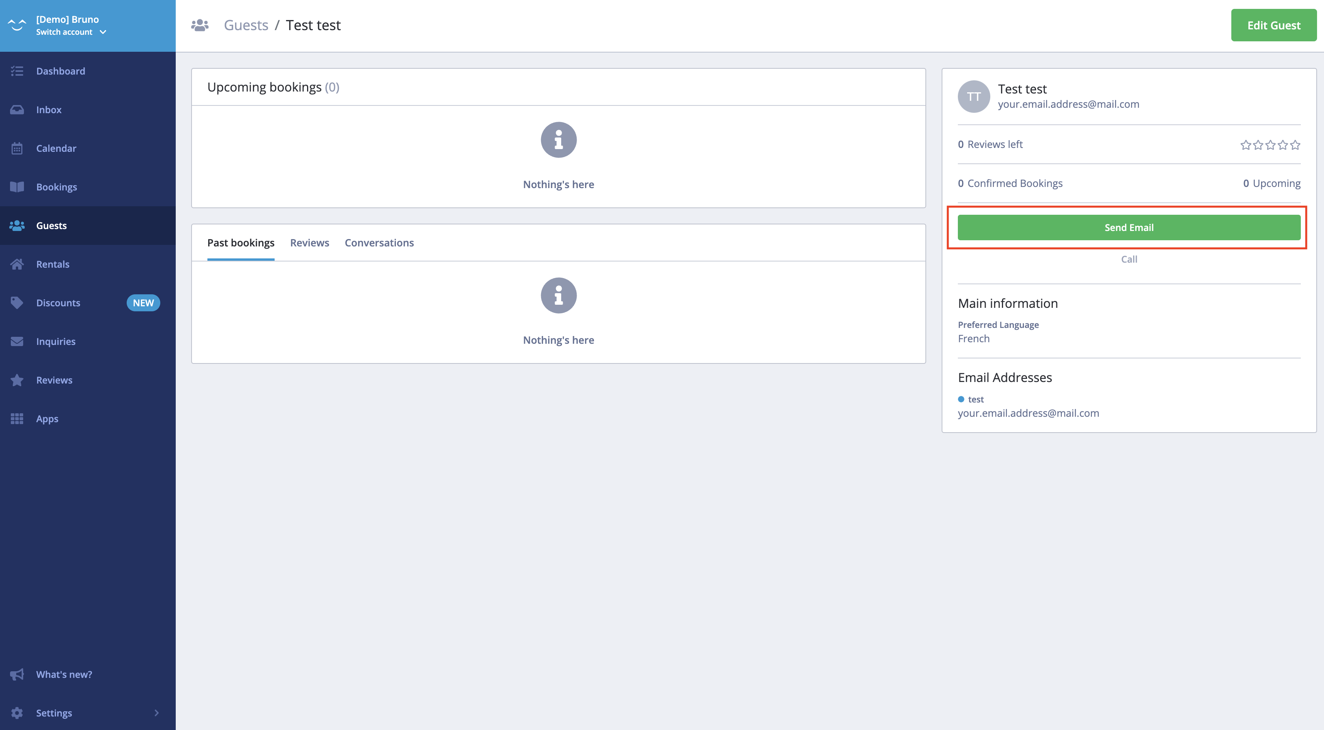Expand the Settings submenu chevron
This screenshot has width=1324, height=730.
tap(157, 713)
